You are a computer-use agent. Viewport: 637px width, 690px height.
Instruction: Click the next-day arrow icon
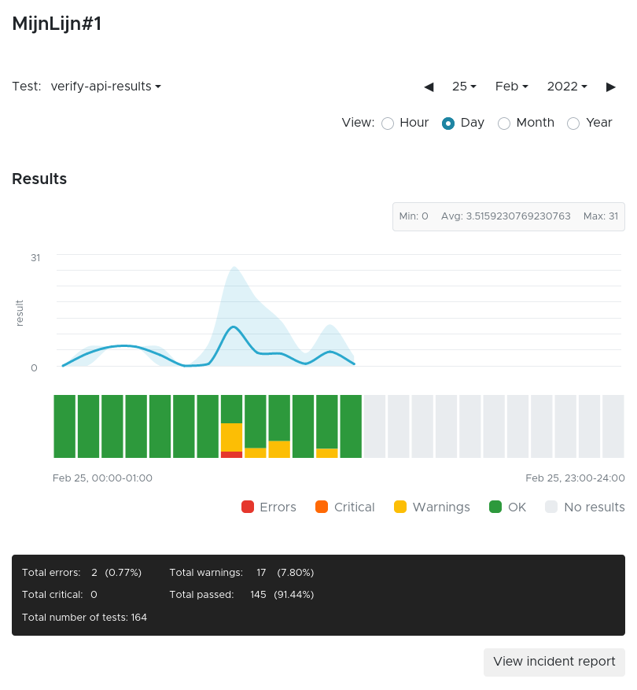(611, 87)
